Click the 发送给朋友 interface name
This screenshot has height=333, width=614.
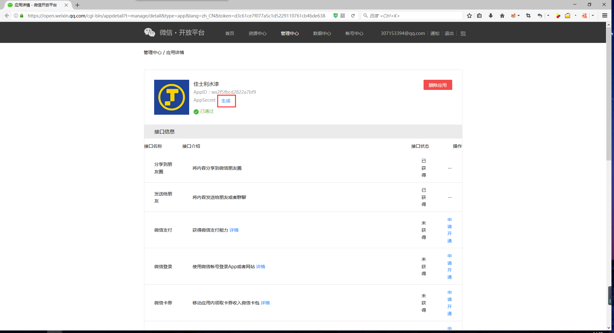[x=163, y=197]
